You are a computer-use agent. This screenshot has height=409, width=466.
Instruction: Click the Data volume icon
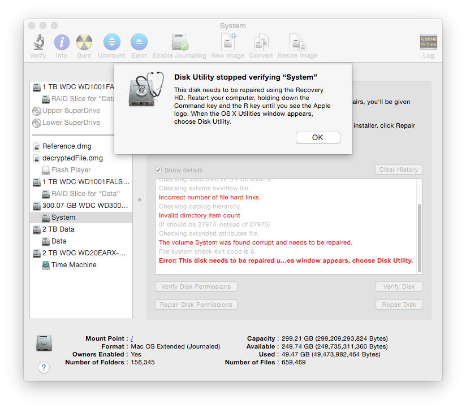pyautogui.click(x=45, y=241)
